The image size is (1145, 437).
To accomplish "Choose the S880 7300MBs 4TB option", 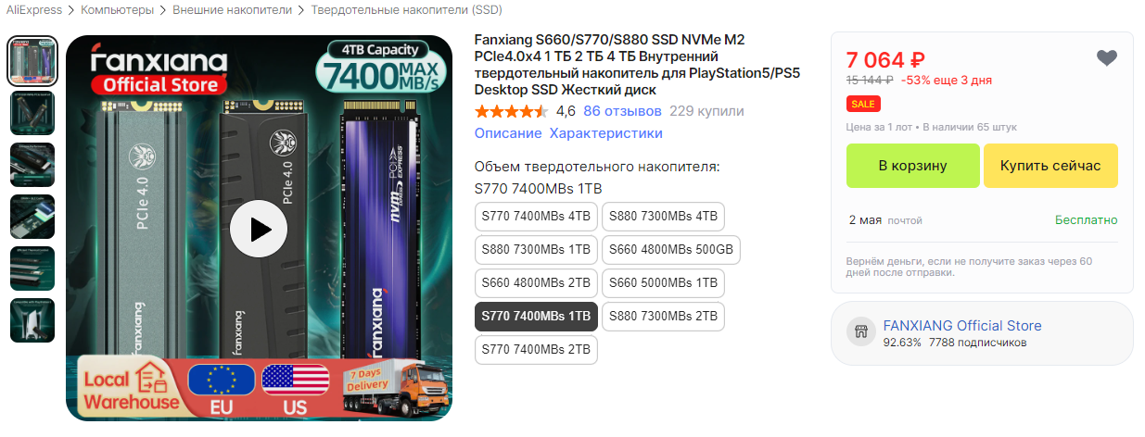I will (663, 217).
